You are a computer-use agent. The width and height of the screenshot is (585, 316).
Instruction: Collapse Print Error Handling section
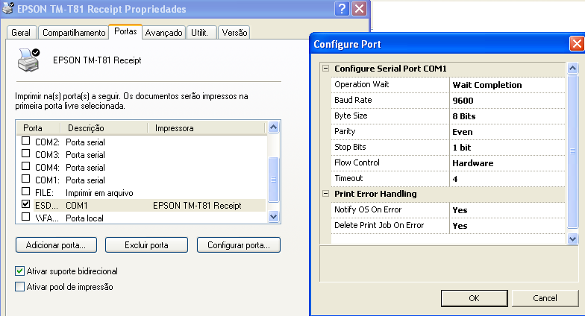point(325,194)
